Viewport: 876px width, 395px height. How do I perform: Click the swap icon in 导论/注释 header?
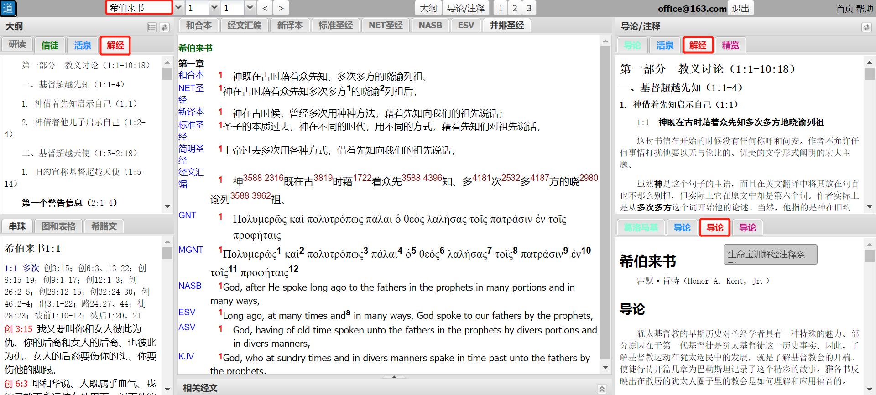[x=866, y=27]
